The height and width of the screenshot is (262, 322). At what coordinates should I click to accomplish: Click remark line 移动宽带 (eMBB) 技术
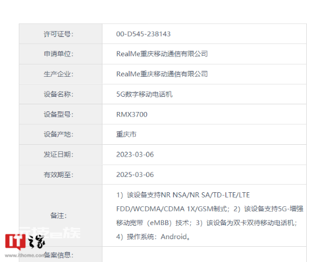point(207,223)
